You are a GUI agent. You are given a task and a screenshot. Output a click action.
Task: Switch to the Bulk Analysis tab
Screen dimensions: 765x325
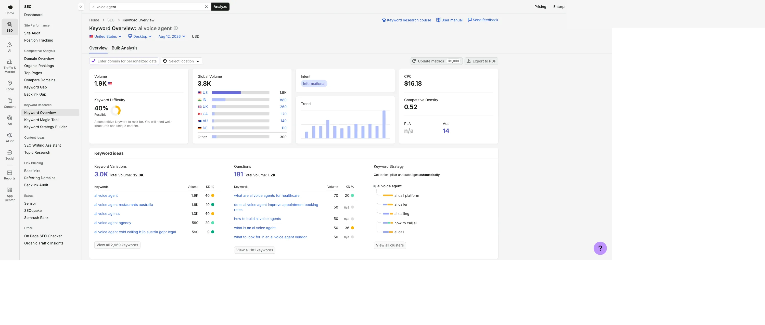pos(124,48)
